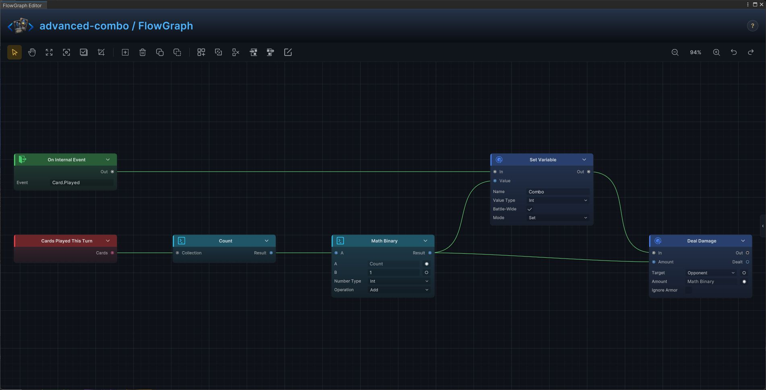Collapse the Set Variable node chevron
The width and height of the screenshot is (766, 390).
pyautogui.click(x=584, y=160)
